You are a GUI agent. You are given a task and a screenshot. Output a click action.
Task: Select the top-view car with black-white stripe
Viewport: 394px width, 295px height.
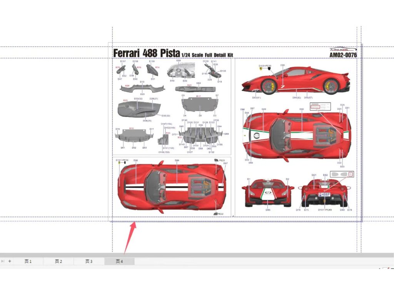(172, 186)
